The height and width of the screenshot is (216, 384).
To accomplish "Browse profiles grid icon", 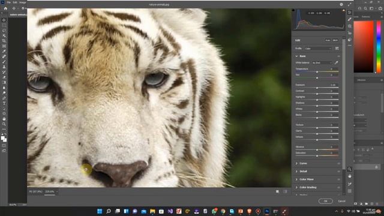I will [x=337, y=49].
